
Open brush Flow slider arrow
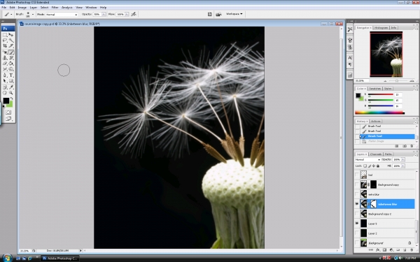tap(127, 15)
